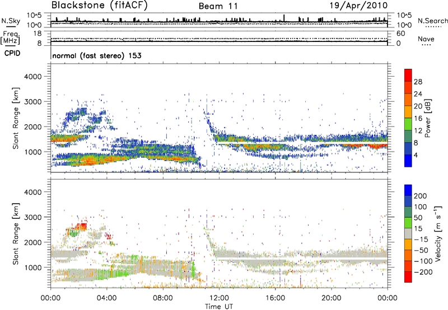Click the 'Beam 11' heading
The image size is (448, 310).
pyautogui.click(x=218, y=6)
